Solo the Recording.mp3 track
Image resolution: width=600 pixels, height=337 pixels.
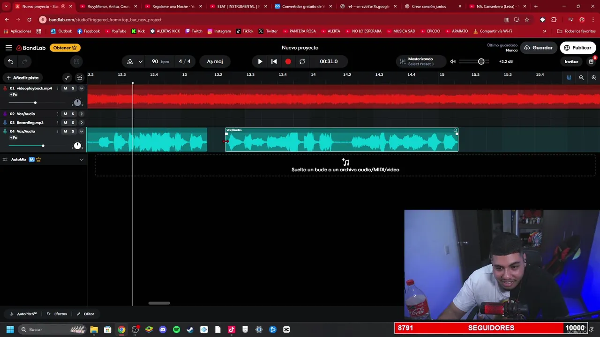point(73,123)
